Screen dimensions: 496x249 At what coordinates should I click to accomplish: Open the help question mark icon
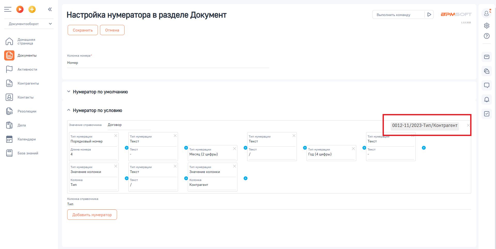pos(487,36)
